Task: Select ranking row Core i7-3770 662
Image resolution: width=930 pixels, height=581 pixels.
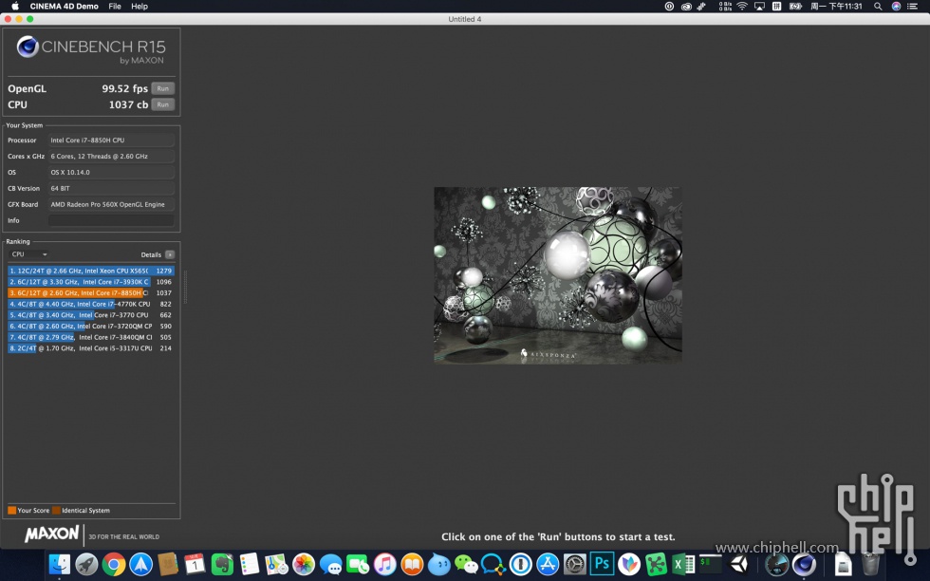Action: [91, 315]
